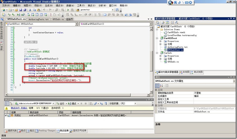Click the Open File folder icon
Viewport: 237px width, 139px height.
pos(17,10)
